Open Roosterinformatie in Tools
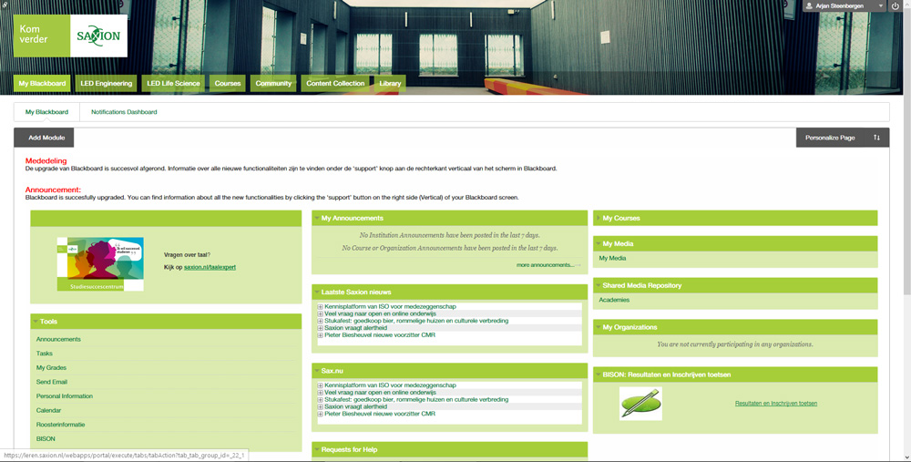Viewport: 911px width, 462px height. 60,425
